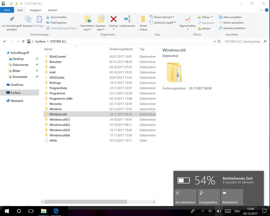This screenshot has width=270, height=216.
Task: Go back with the back arrow
Action: click(x=5, y=42)
